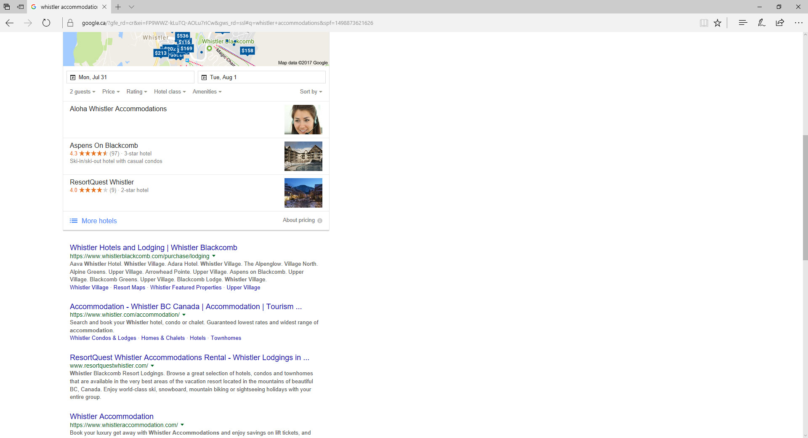Click the $158 price marker on map

[247, 51]
